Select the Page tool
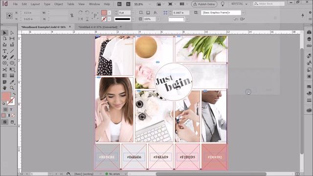313x176 pixels. tap(5, 39)
